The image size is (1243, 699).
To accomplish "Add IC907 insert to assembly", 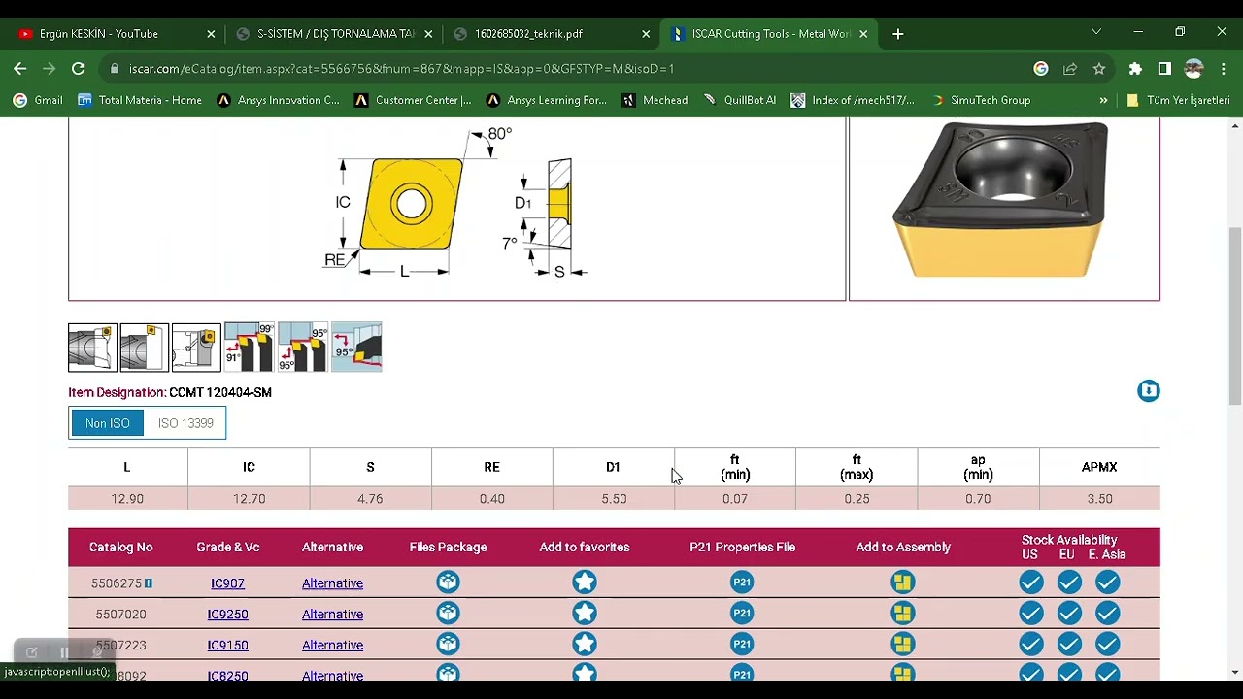I will [903, 582].
